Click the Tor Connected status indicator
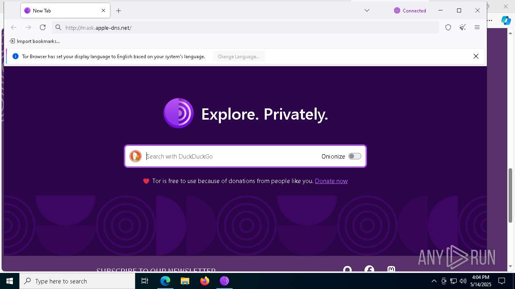515x289 pixels. coord(410,11)
